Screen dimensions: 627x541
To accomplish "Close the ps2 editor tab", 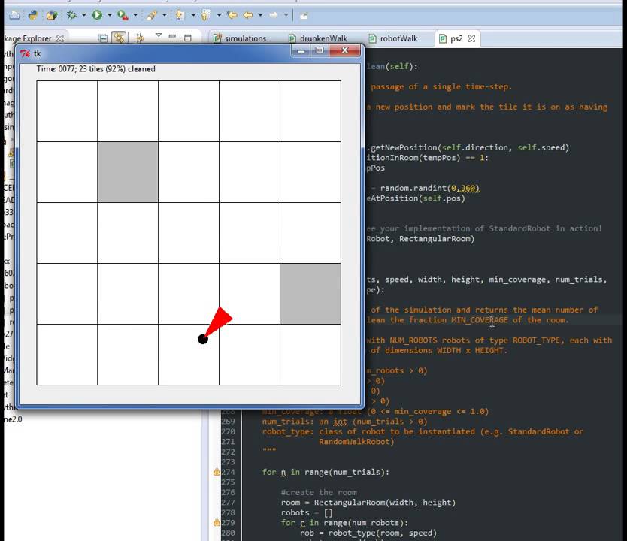I will (472, 38).
